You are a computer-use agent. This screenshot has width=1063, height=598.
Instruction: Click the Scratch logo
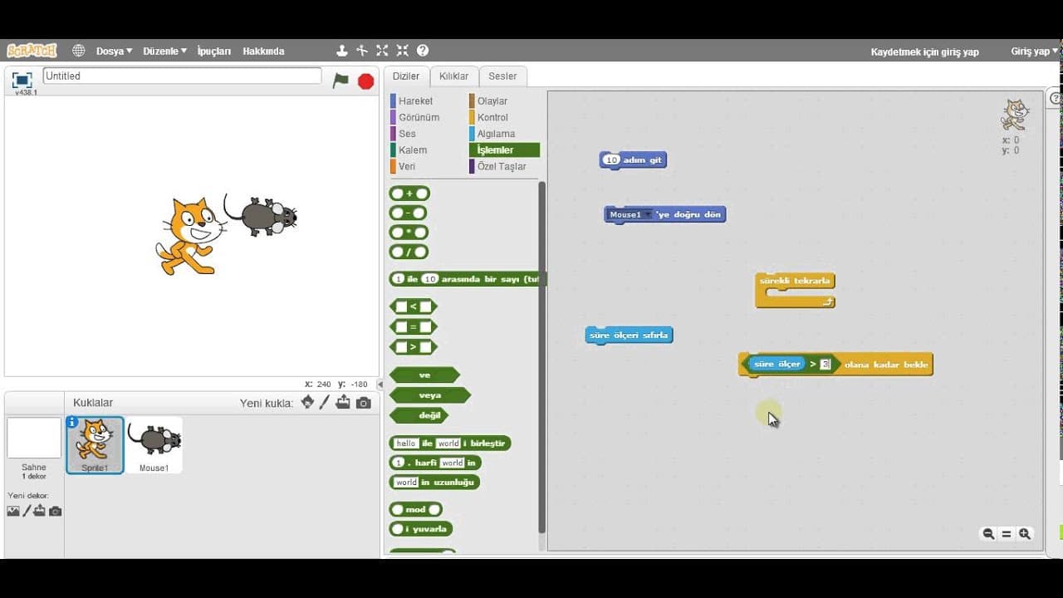coord(32,51)
